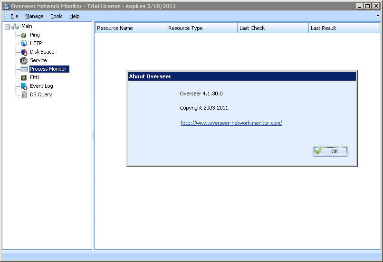The image size is (383, 262).
Task: Click the EM1 monitor icon
Action: pos(24,78)
